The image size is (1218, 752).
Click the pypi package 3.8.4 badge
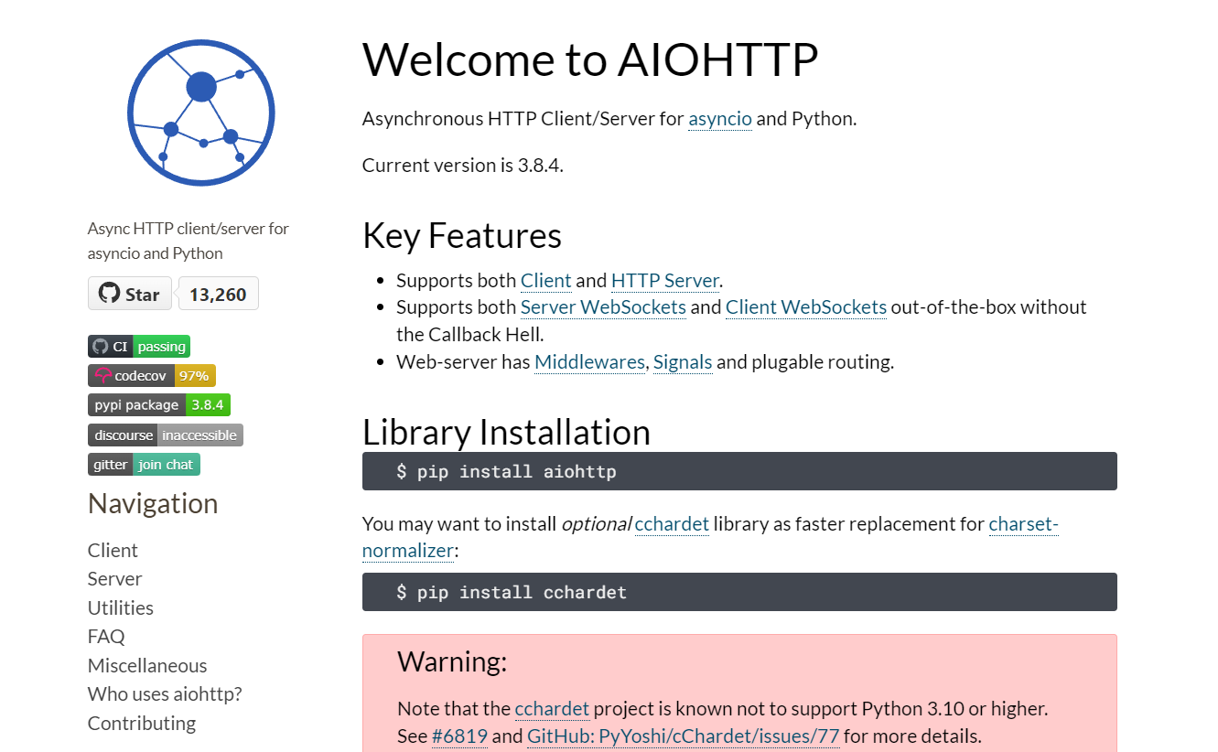click(x=159, y=405)
